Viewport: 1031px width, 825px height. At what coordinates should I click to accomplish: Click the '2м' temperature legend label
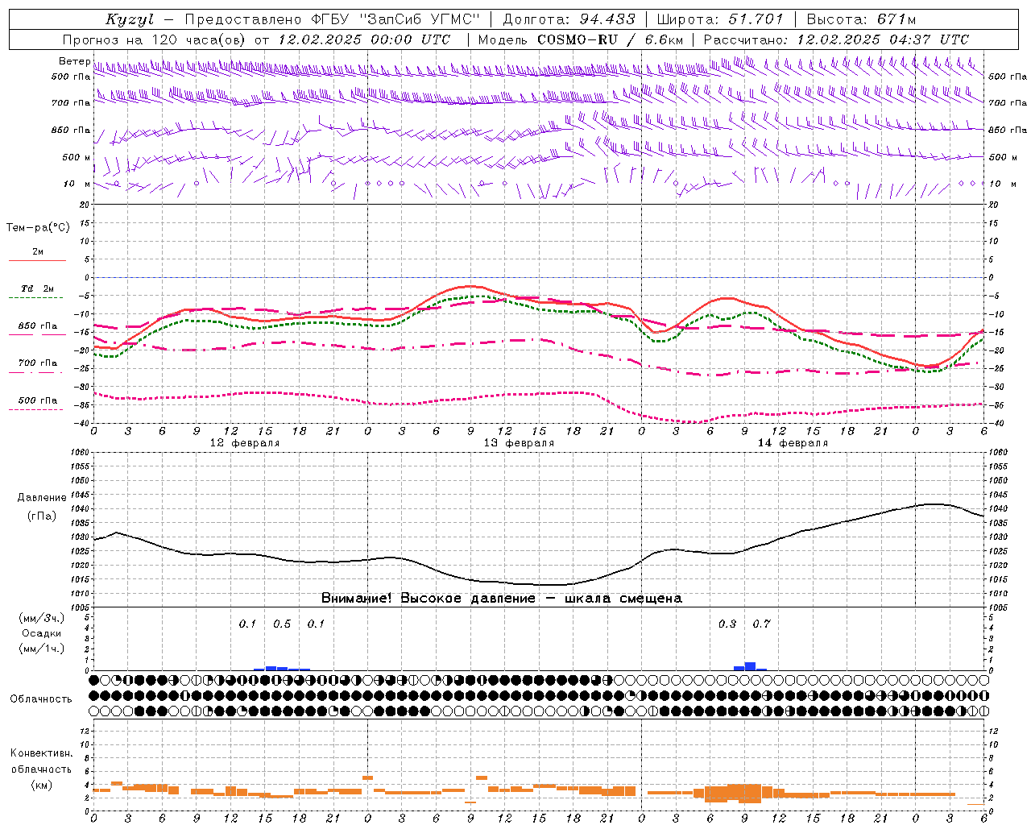[38, 252]
